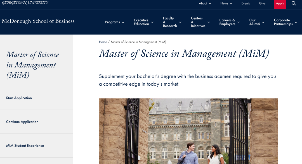Select Continue Application in the sidebar
302x164 pixels.
point(22,122)
